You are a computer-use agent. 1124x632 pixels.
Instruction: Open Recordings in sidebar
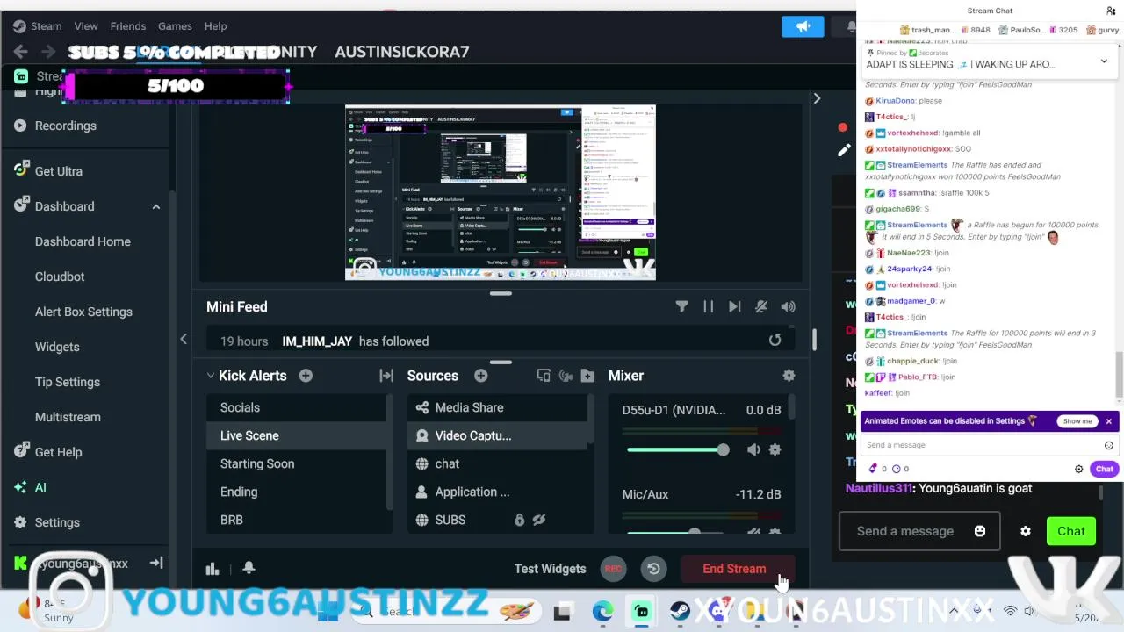(66, 126)
